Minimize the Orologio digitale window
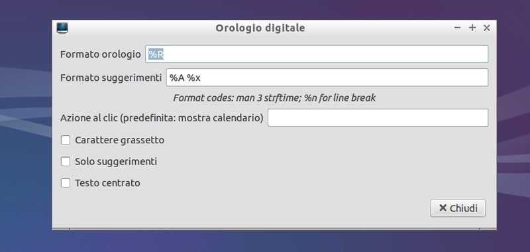The image size is (530, 252). click(457, 28)
